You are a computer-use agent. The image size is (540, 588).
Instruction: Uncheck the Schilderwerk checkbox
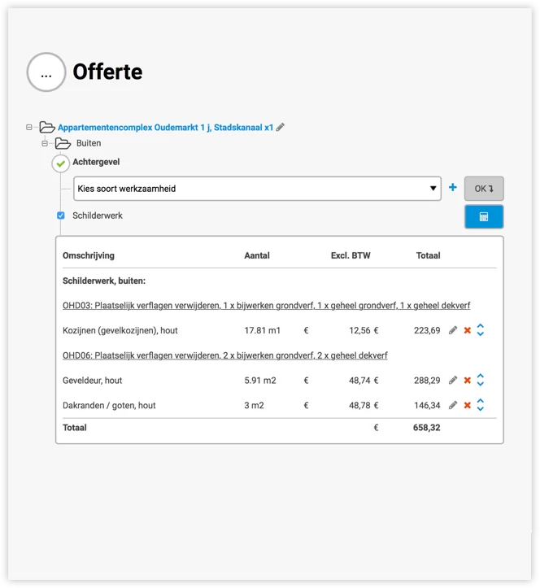click(x=61, y=216)
